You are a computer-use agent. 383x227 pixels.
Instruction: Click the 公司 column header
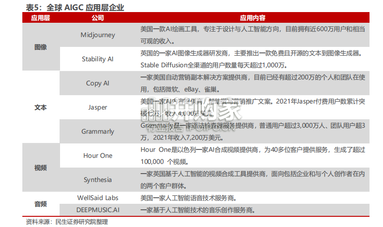coord(98,18)
